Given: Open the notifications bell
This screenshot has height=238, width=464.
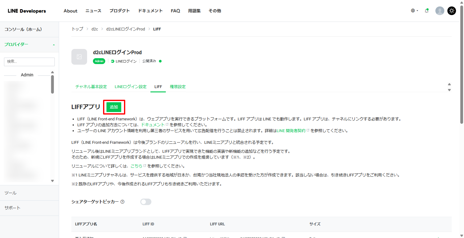Looking at the screenshot, I should (x=426, y=11).
